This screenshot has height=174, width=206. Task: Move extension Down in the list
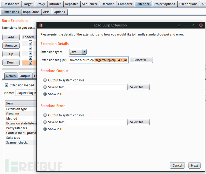tap(11, 62)
